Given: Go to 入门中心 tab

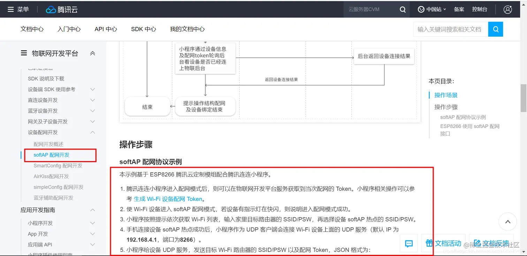Looking at the screenshot, I should [69, 29].
